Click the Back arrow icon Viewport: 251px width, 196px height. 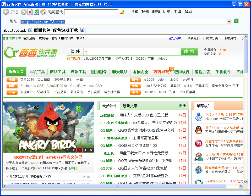(6, 12)
